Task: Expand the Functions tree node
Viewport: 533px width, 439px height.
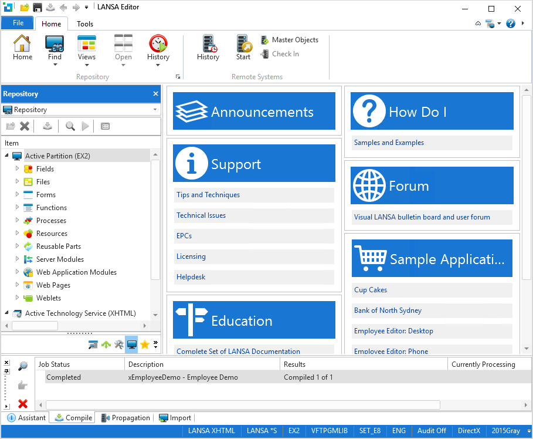Action: (x=17, y=207)
